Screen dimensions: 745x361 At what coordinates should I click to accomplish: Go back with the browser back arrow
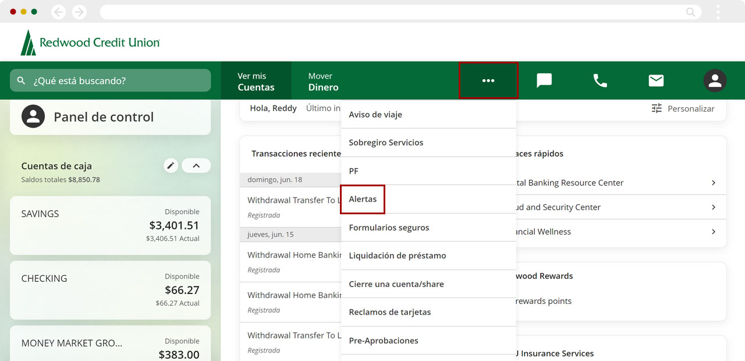tap(58, 12)
